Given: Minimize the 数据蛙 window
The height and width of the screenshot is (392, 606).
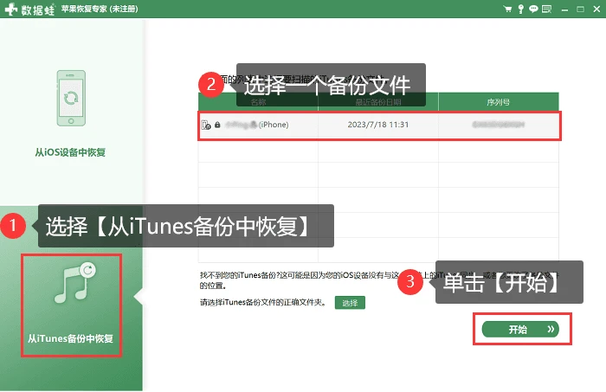Looking at the screenshot, I should tap(564, 10).
